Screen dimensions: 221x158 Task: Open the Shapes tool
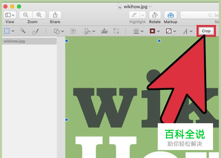pos(57,31)
